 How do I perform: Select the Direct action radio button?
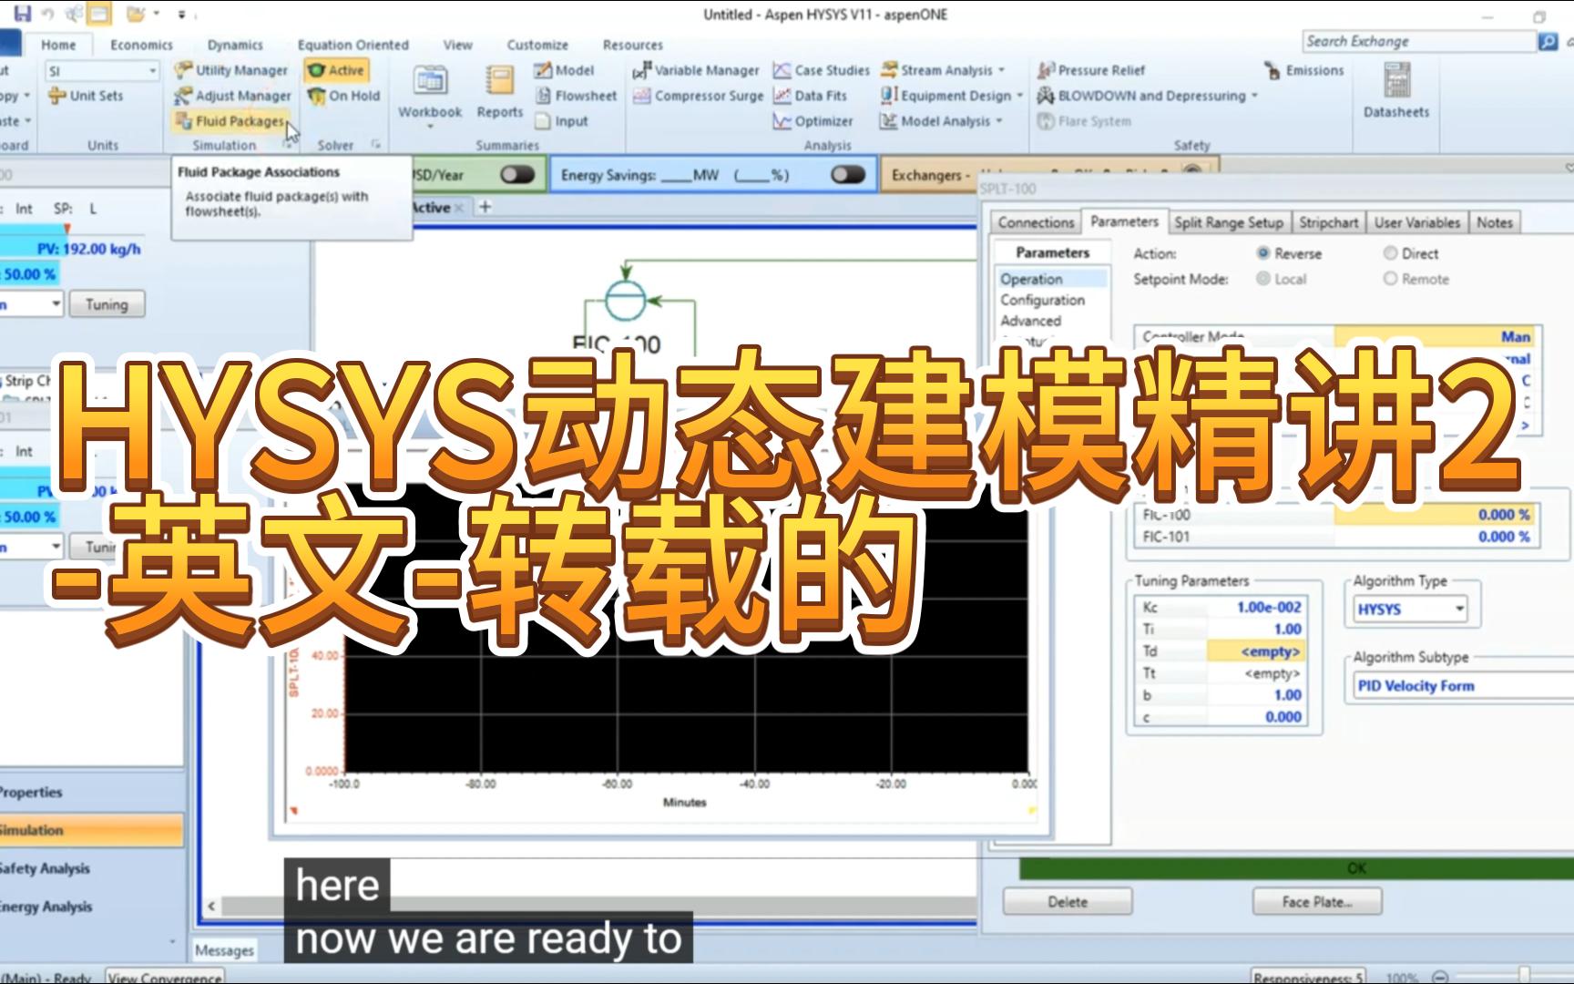click(1389, 253)
